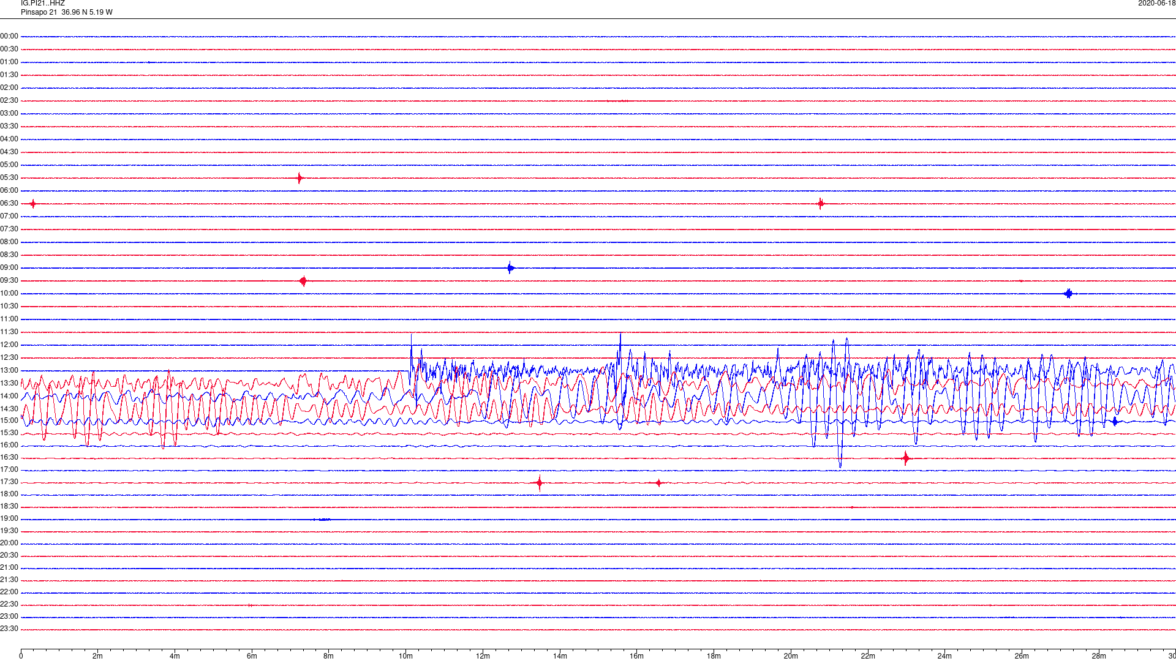Select the 05:30 time row label
This screenshot has height=661, width=1176.
pos(9,177)
